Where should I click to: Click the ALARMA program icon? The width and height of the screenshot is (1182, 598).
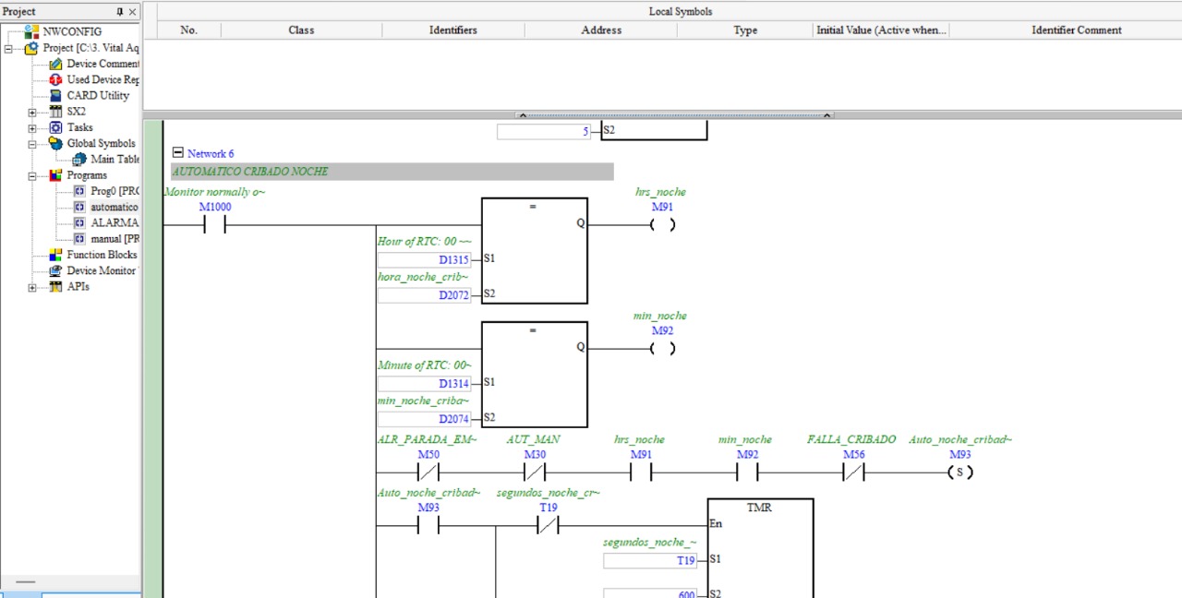(79, 222)
